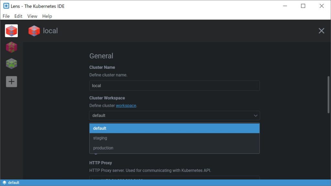The image size is (331, 186).
Task: Open the Edit menu
Action: [x=18, y=16]
